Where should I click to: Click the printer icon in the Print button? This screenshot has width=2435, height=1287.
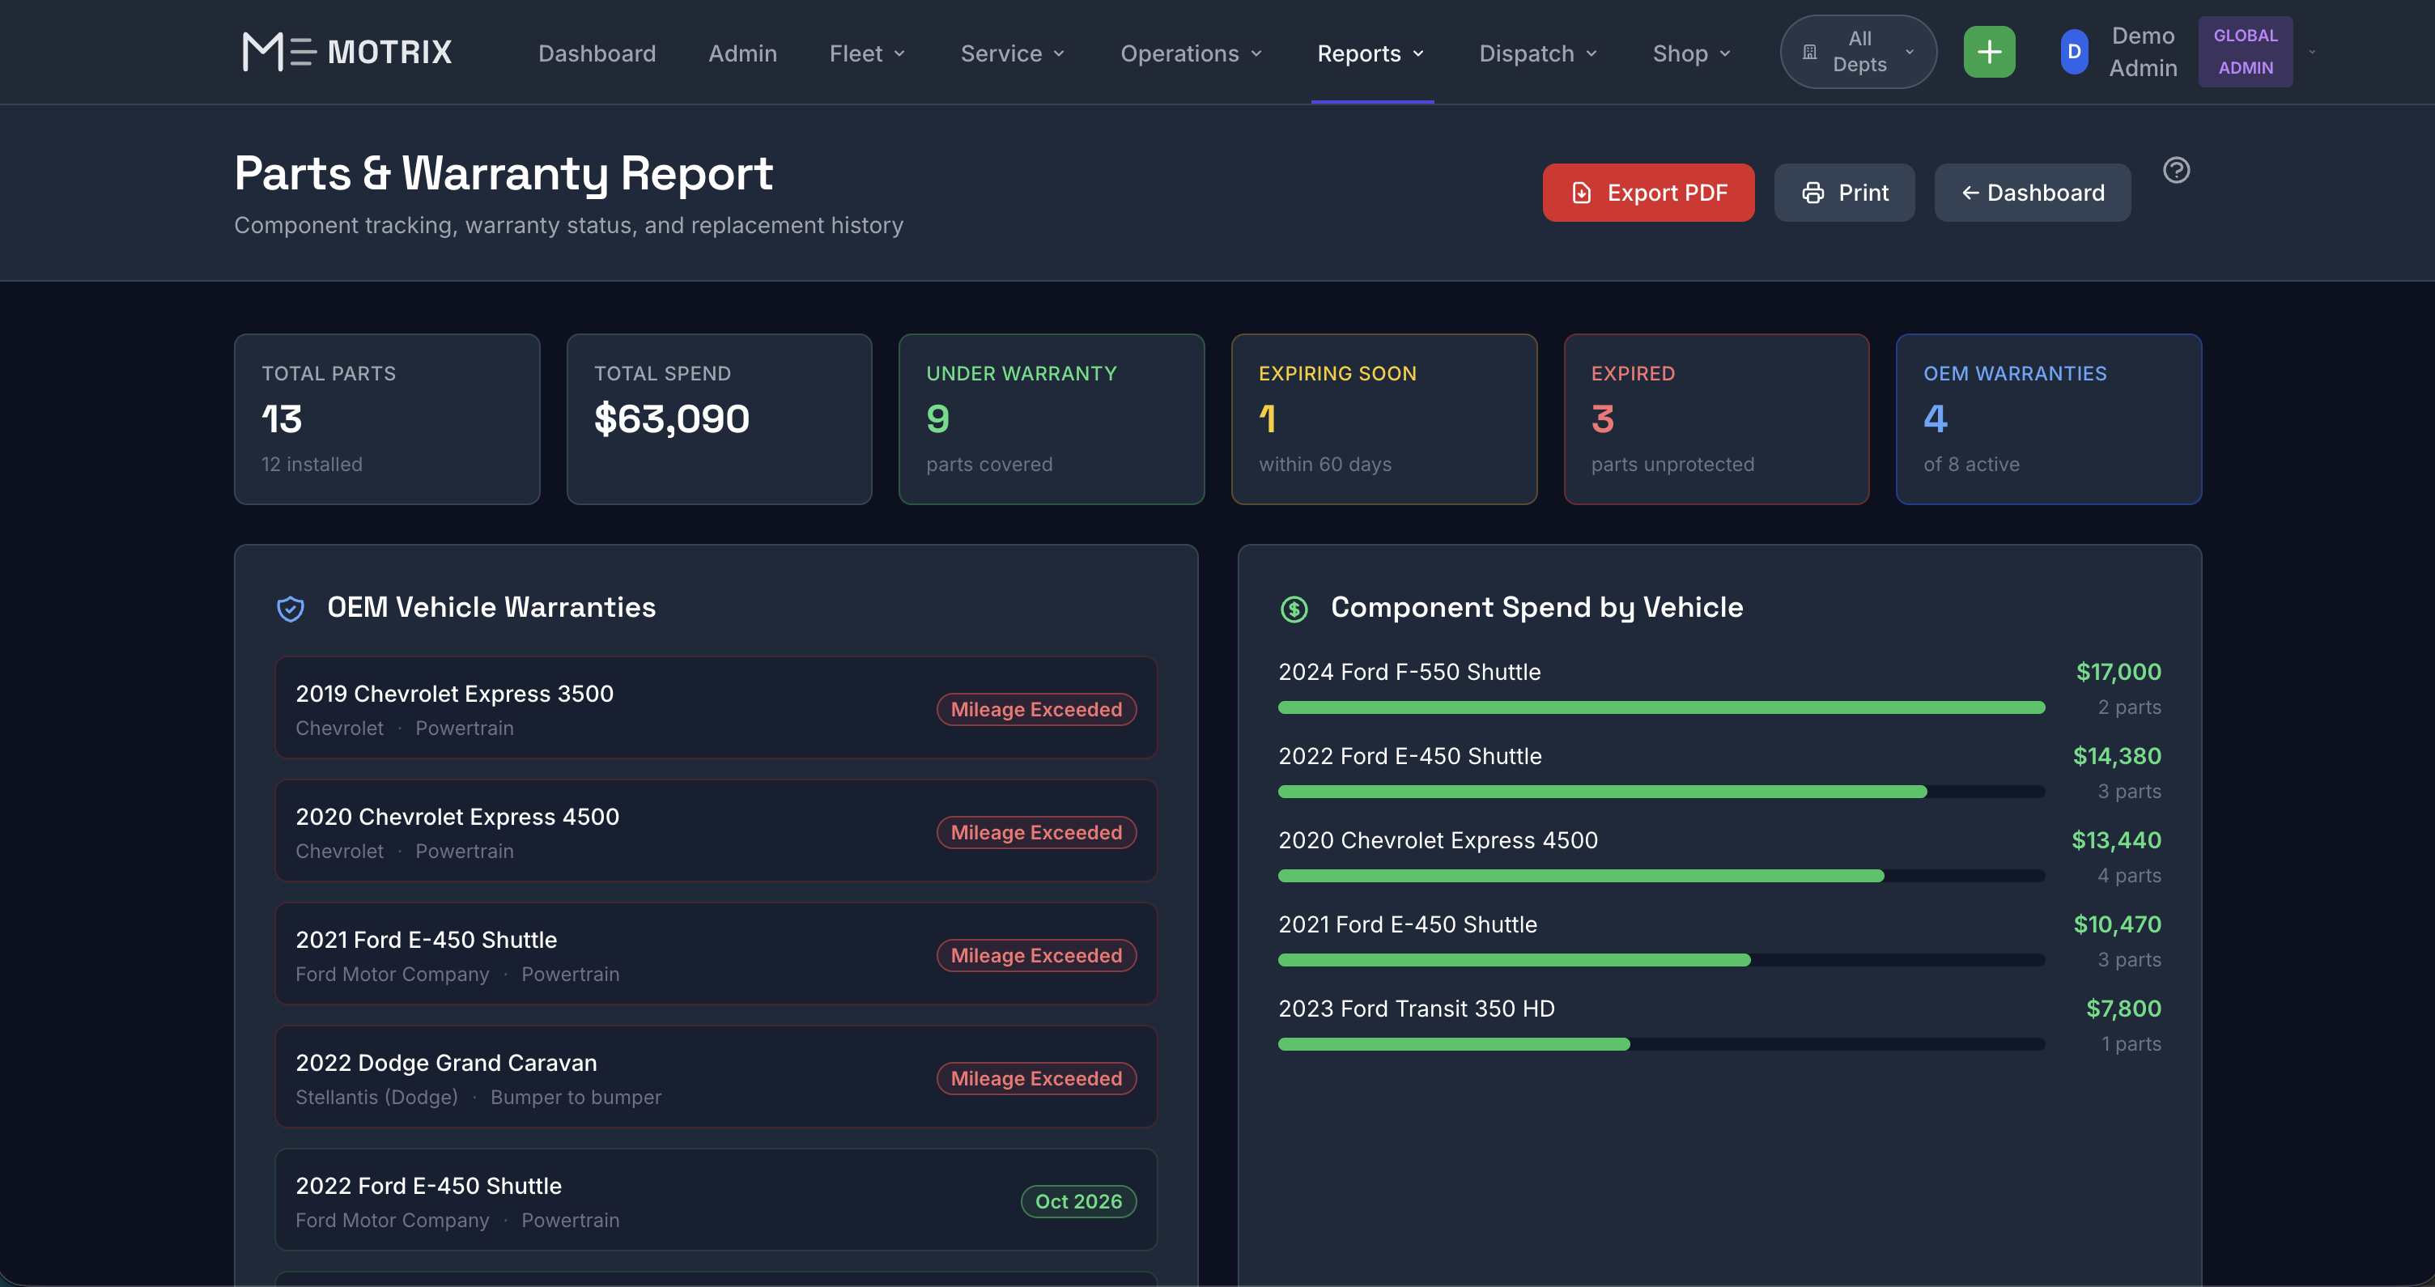click(1813, 192)
